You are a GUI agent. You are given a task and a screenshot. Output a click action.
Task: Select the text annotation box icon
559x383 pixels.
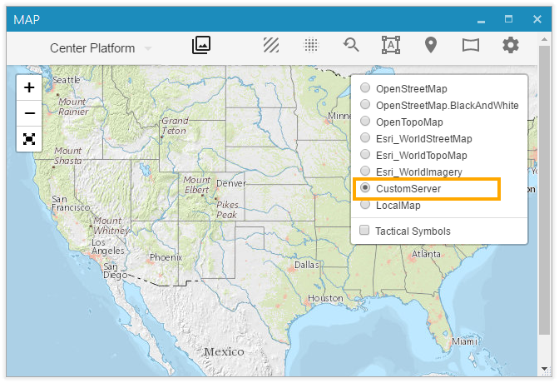click(391, 45)
